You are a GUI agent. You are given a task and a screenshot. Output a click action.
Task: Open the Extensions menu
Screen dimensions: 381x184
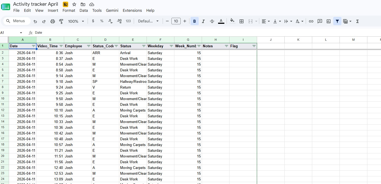tap(132, 10)
